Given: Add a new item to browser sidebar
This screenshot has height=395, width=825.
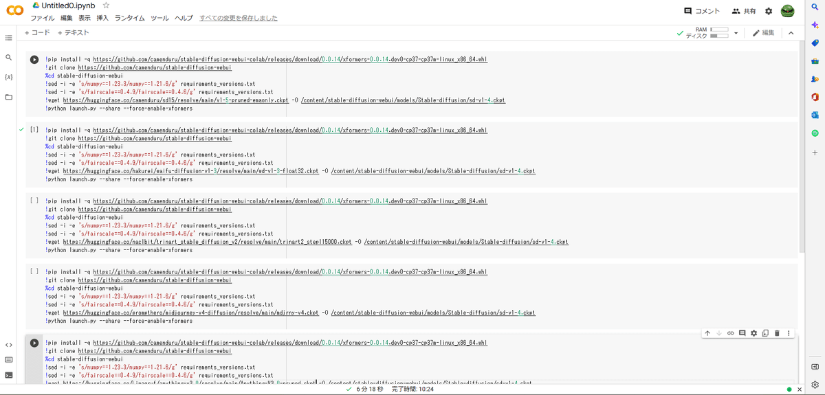Looking at the screenshot, I should 815,153.
